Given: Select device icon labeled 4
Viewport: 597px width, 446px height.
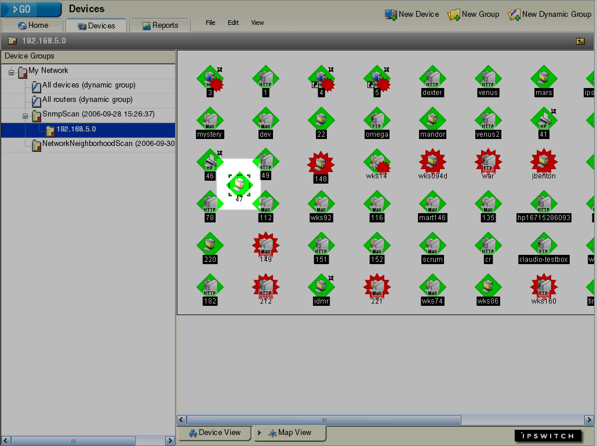Looking at the screenshot, I should pos(321,81).
